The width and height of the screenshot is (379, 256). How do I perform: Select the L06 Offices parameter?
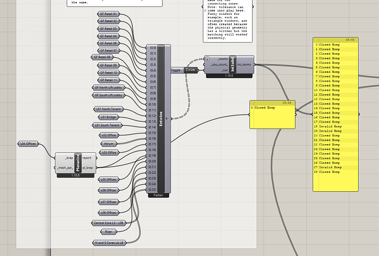tap(109, 190)
